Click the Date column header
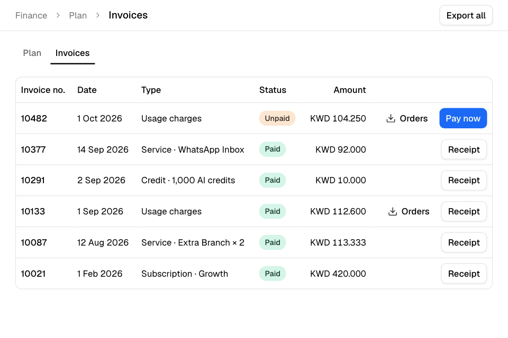 click(x=87, y=90)
